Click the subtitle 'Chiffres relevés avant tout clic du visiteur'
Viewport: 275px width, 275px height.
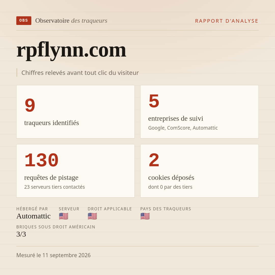[80, 73]
